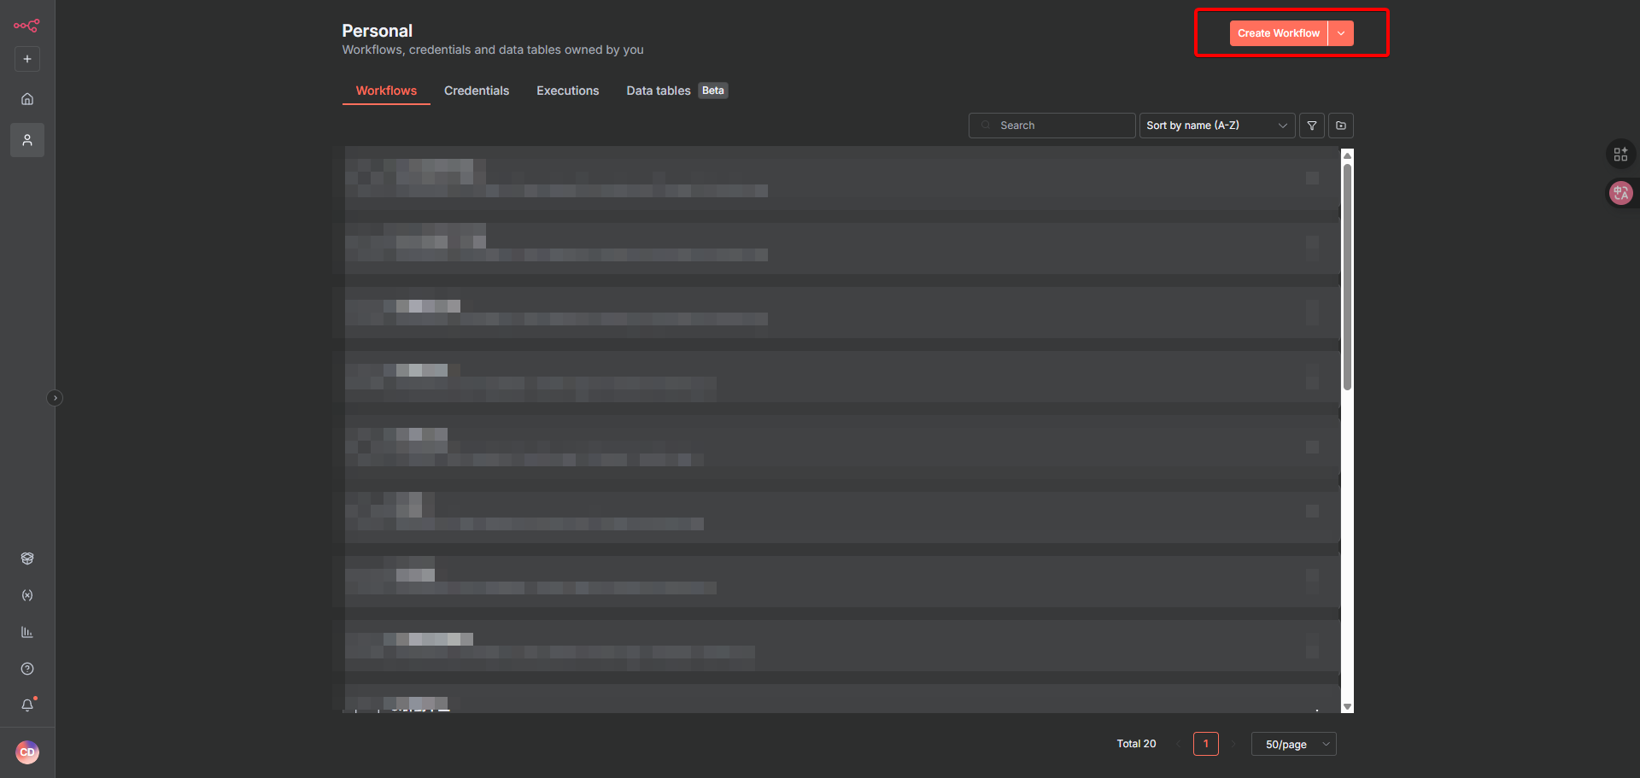Expand the collapsed left sidebar with the chevron

pos(55,398)
